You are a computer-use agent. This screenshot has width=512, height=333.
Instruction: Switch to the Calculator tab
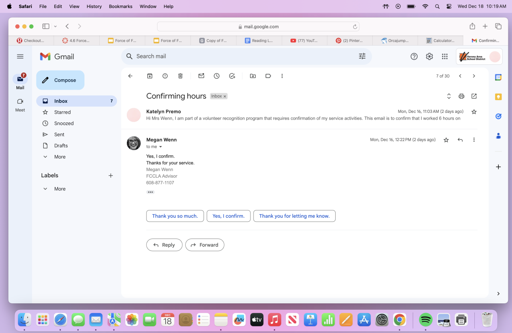click(440, 40)
